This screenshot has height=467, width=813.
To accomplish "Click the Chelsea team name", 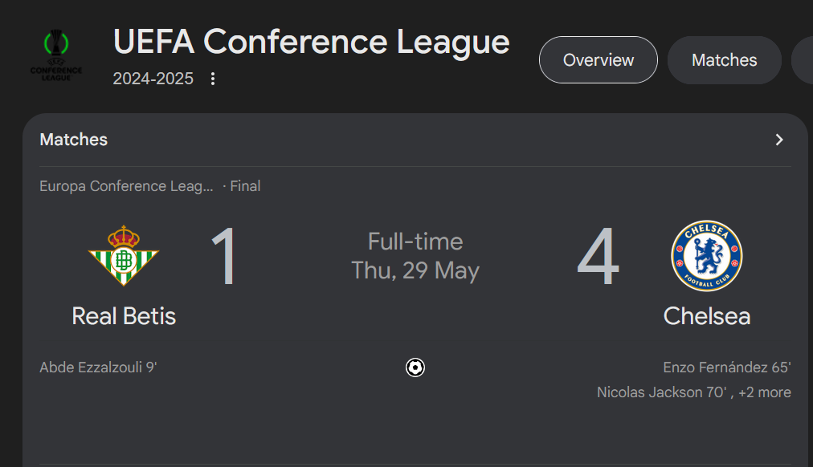I will pyautogui.click(x=707, y=316).
